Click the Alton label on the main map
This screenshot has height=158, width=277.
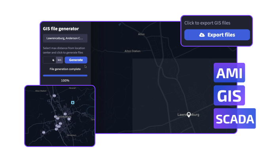pyautogui.click(x=141, y=34)
